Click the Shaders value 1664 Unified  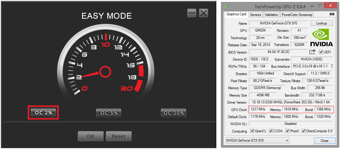(x=265, y=74)
